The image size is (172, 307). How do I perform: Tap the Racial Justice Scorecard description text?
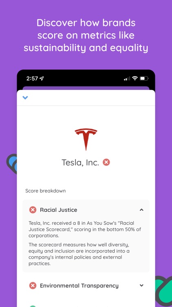[85, 229]
